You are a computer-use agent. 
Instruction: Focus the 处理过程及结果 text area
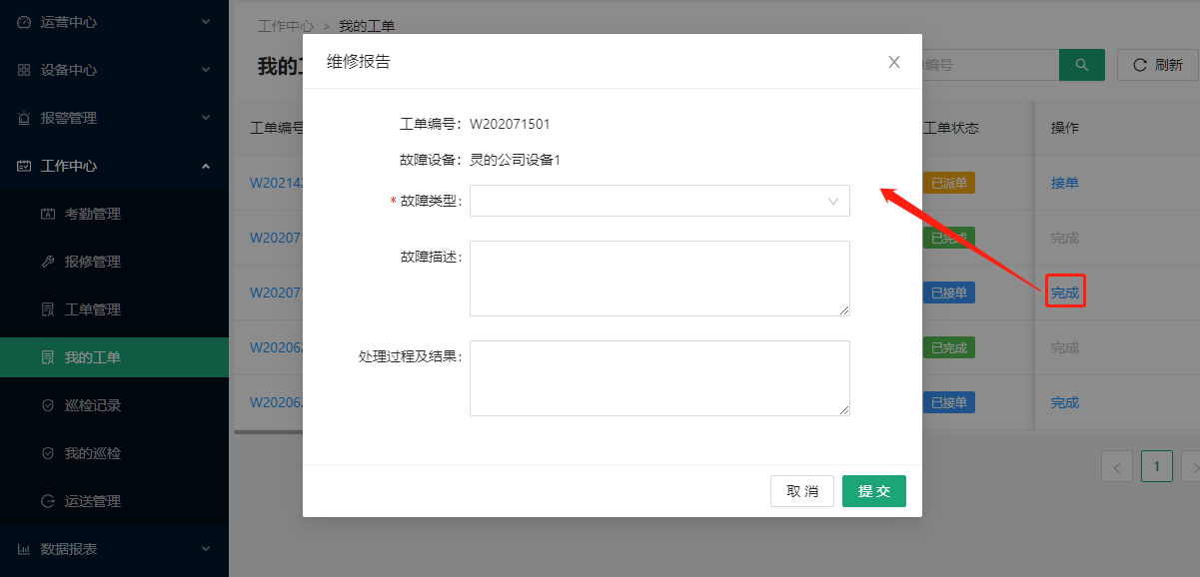pyautogui.click(x=659, y=377)
